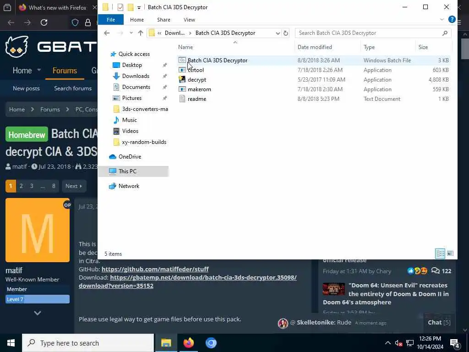469x352 pixels.
Task: Reload page in Firefox window
Action: tap(44, 22)
